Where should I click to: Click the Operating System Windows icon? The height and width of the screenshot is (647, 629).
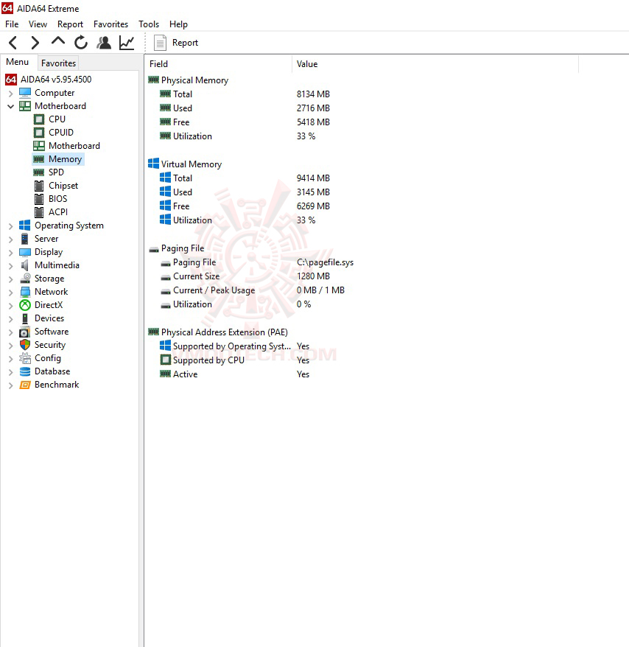[x=25, y=225]
